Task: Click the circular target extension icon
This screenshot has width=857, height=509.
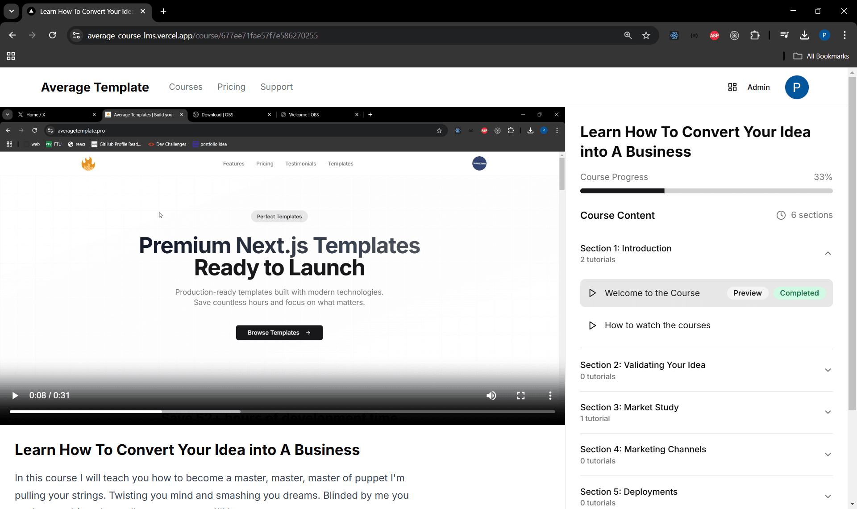Action: point(734,35)
